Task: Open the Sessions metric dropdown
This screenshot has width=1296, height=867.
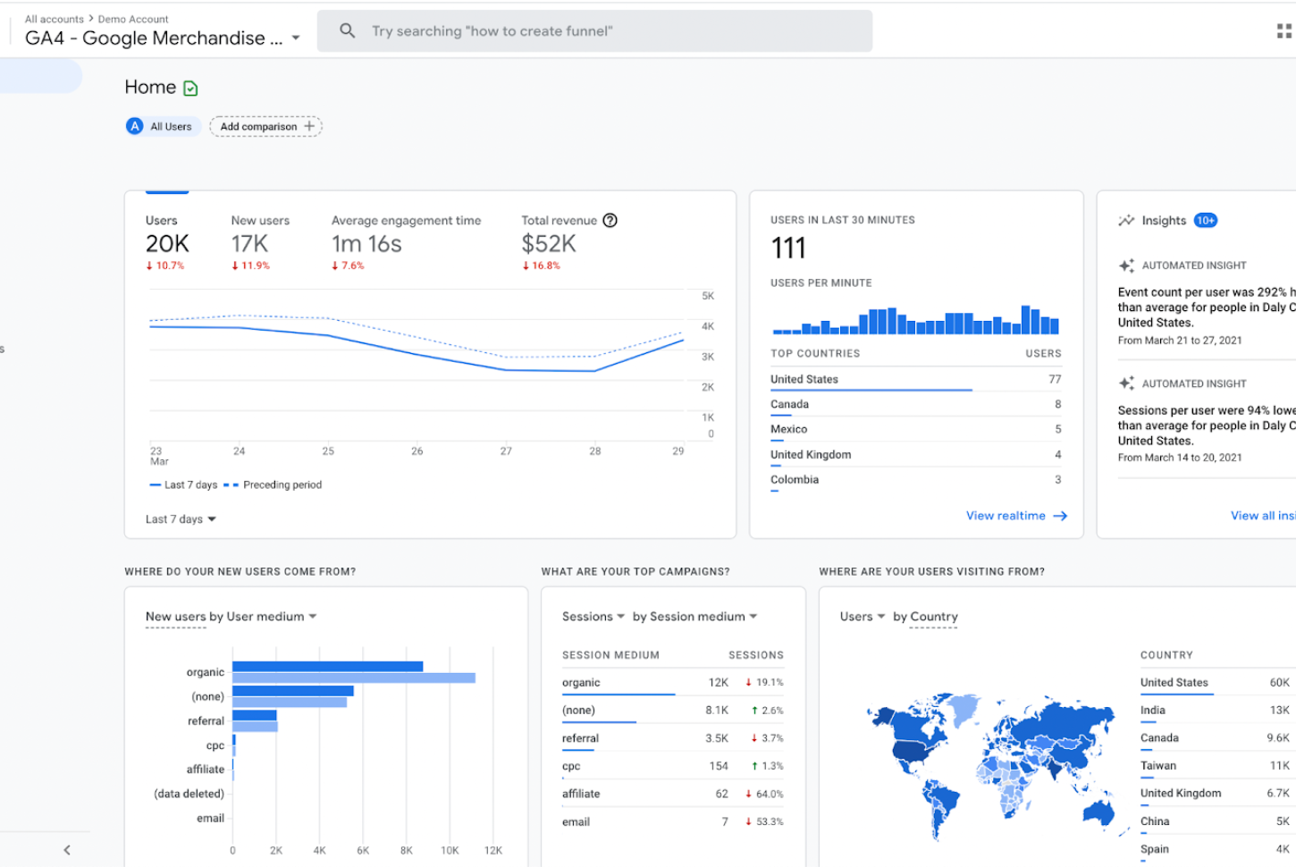Action: [592, 616]
